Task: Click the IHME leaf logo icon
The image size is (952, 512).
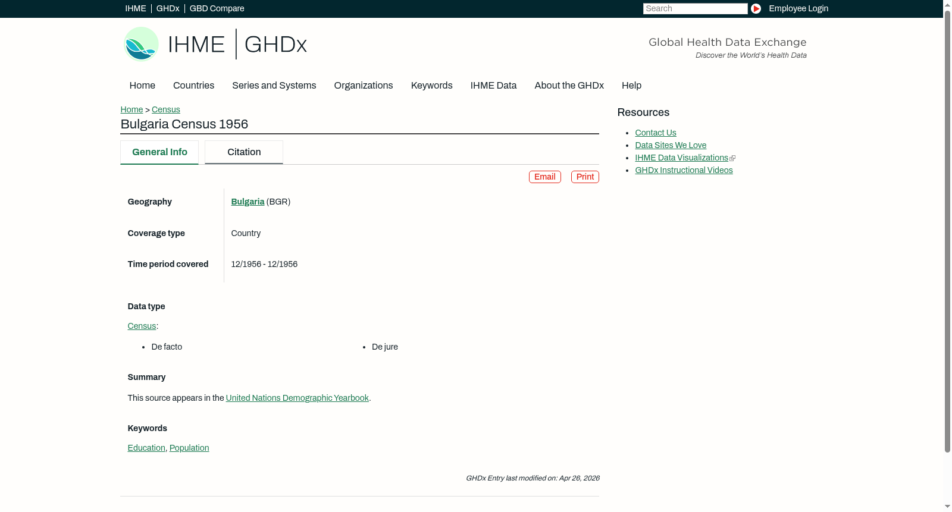Action: (x=141, y=44)
